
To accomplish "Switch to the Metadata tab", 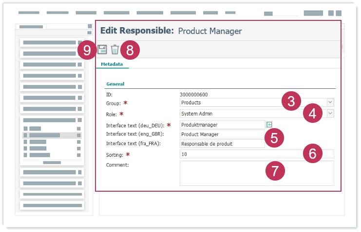I will pyautogui.click(x=112, y=64).
